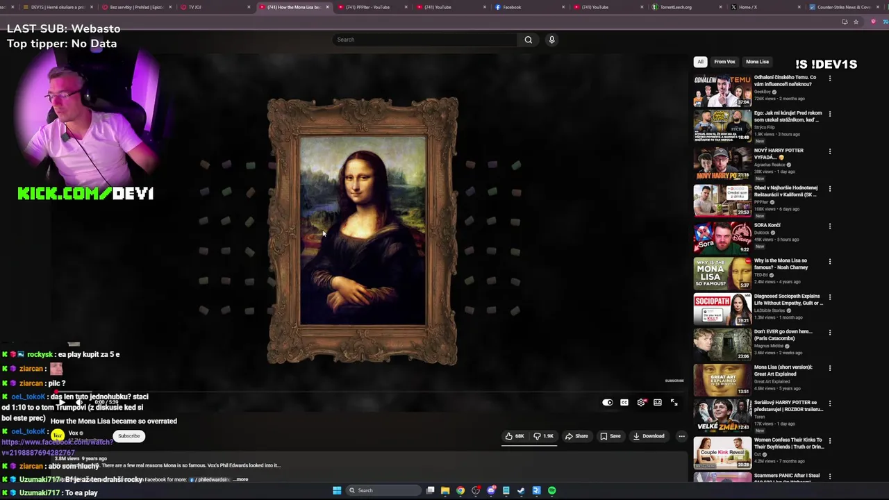Viewport: 889px width, 500px height.
Task: Play the video with the play button
Action: (x=61, y=402)
